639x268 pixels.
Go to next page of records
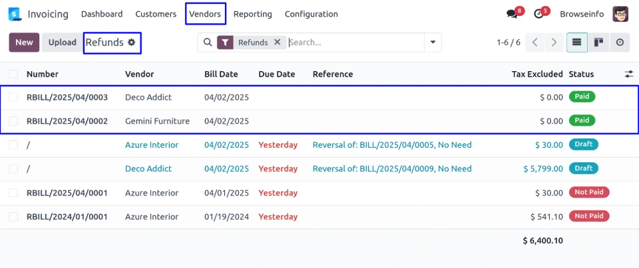554,43
